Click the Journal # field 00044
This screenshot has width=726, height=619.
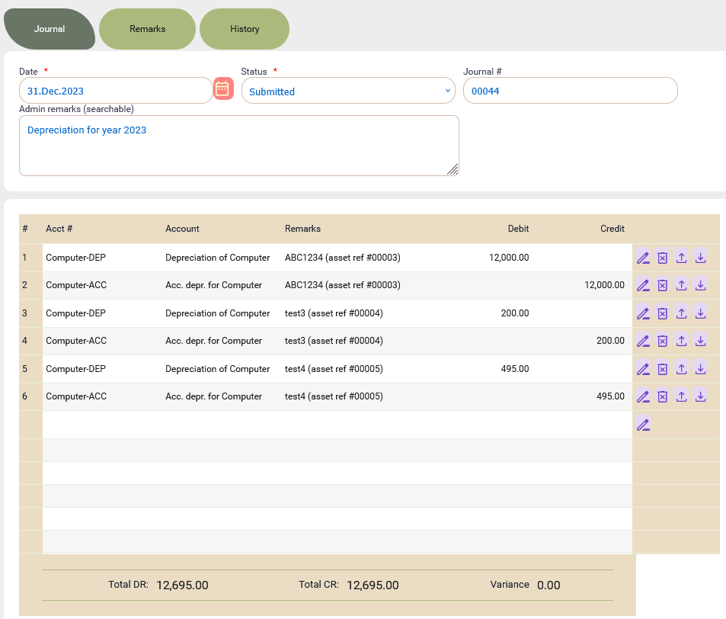point(569,91)
